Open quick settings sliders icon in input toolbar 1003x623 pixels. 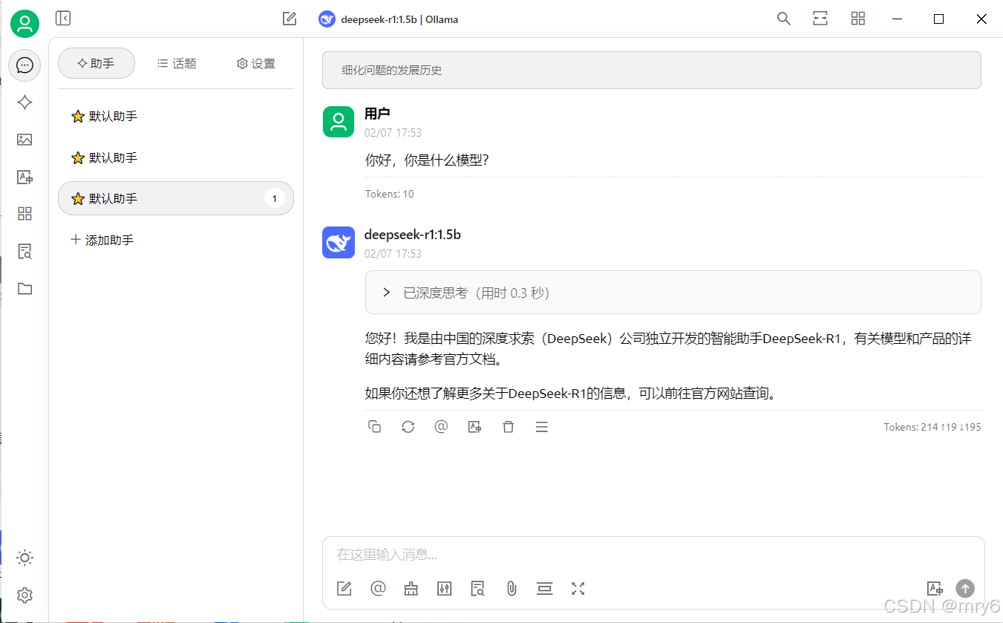445,589
